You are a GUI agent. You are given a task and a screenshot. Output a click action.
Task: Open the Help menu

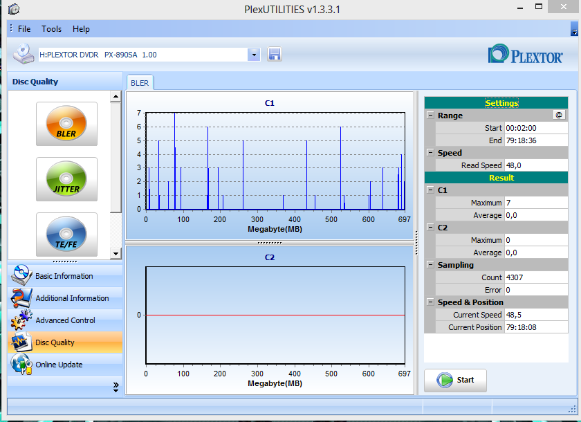coord(81,29)
